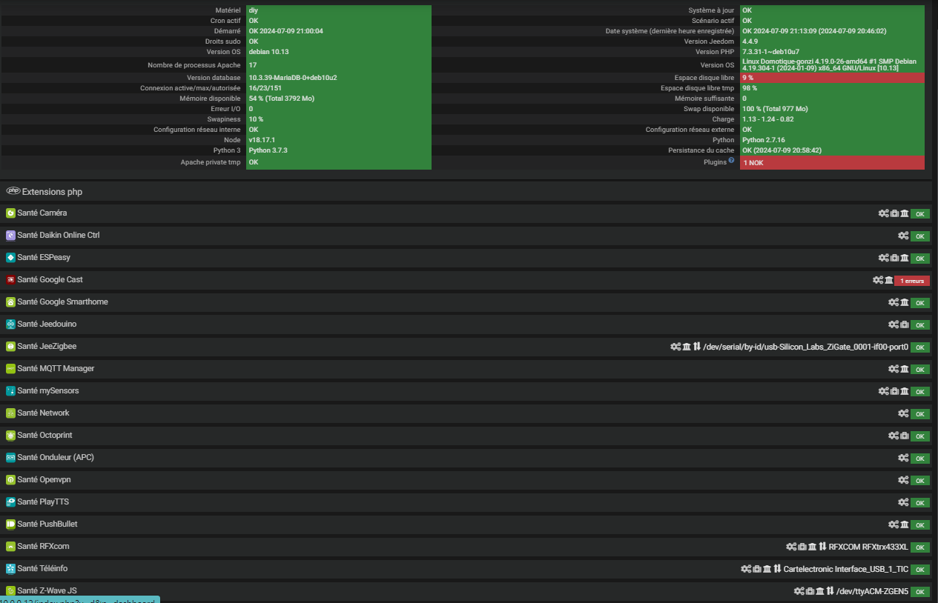Click the up-down arrows icon in Santé RFXcom row
Image resolution: width=938 pixels, height=603 pixels.
(x=823, y=547)
